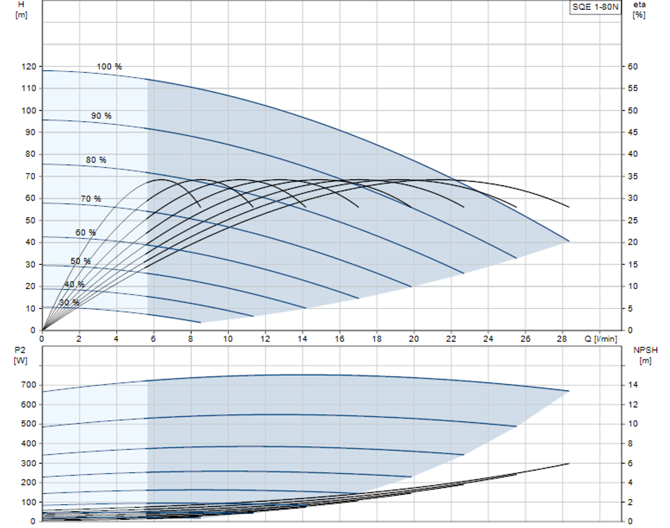Screen dimensions: 670x528
Task: Click the H [m] head axis title
Action: pos(21,9)
